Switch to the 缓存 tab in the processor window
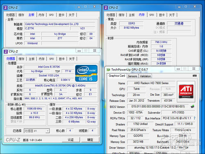This screenshot has height=154, width=205. (21, 59)
